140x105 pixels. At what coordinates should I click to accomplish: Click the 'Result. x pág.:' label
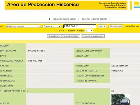pyautogui.click(x=76, y=31)
